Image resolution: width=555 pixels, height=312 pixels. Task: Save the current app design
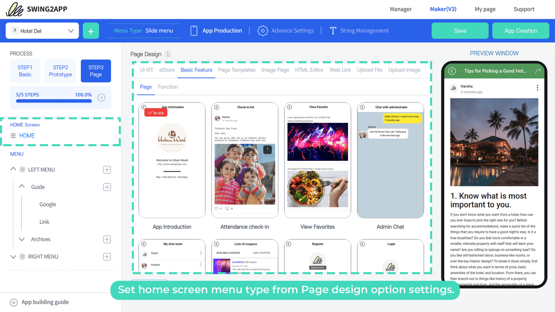click(x=460, y=30)
